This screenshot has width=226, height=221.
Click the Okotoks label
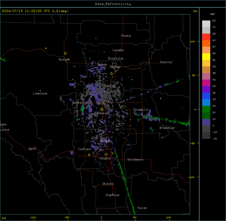click(x=108, y=184)
